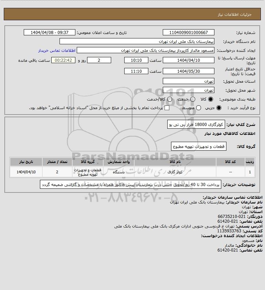Click the remaining time countdown field
265x290 pixels.
(x=63, y=60)
